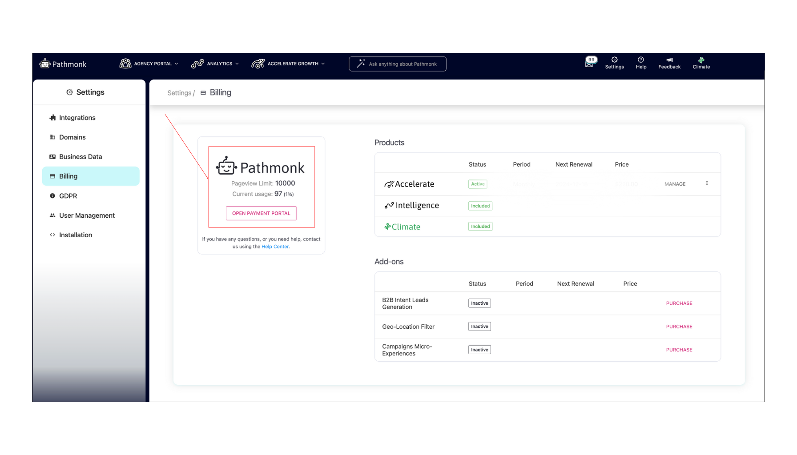Click the Agency Portal people icon
The width and height of the screenshot is (797, 455).
pyautogui.click(x=125, y=64)
